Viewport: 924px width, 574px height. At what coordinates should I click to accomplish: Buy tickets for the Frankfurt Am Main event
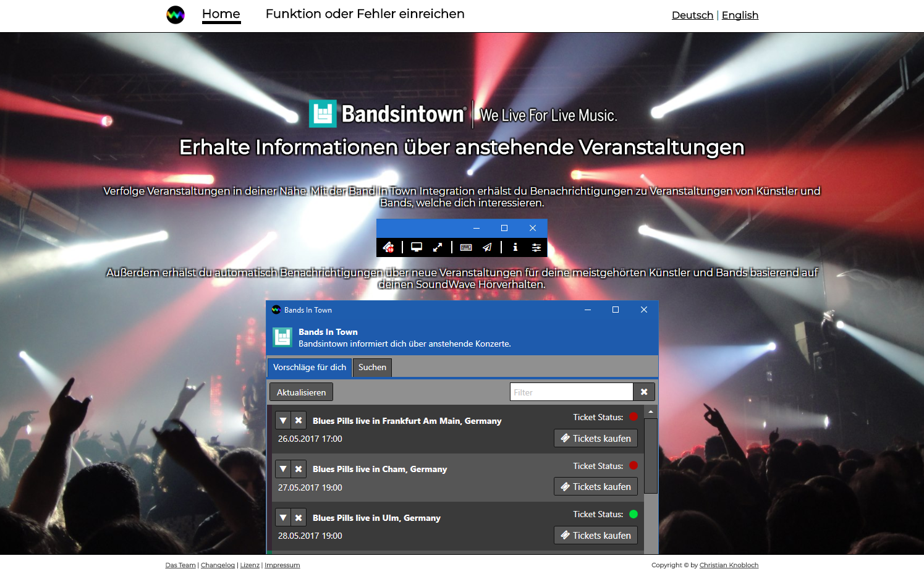(x=596, y=438)
